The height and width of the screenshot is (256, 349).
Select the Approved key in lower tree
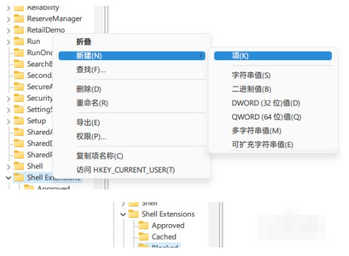pos(168,226)
